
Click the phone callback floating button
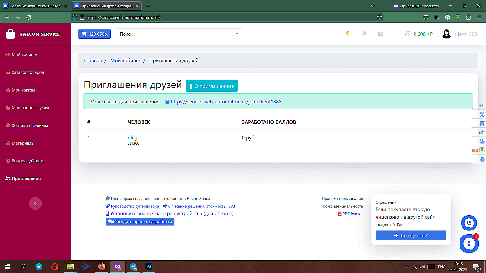469,223
